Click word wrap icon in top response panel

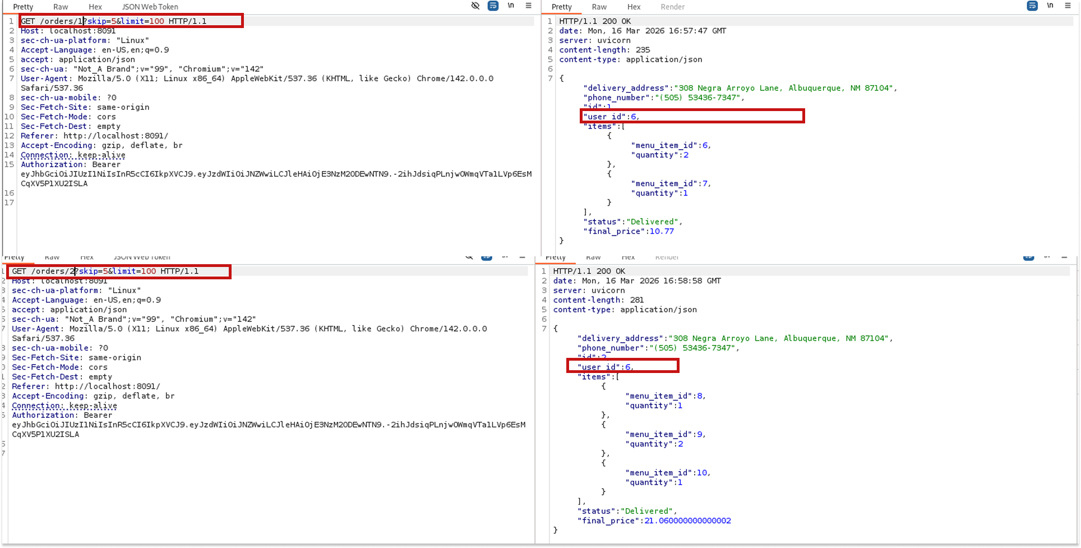click(x=1032, y=6)
